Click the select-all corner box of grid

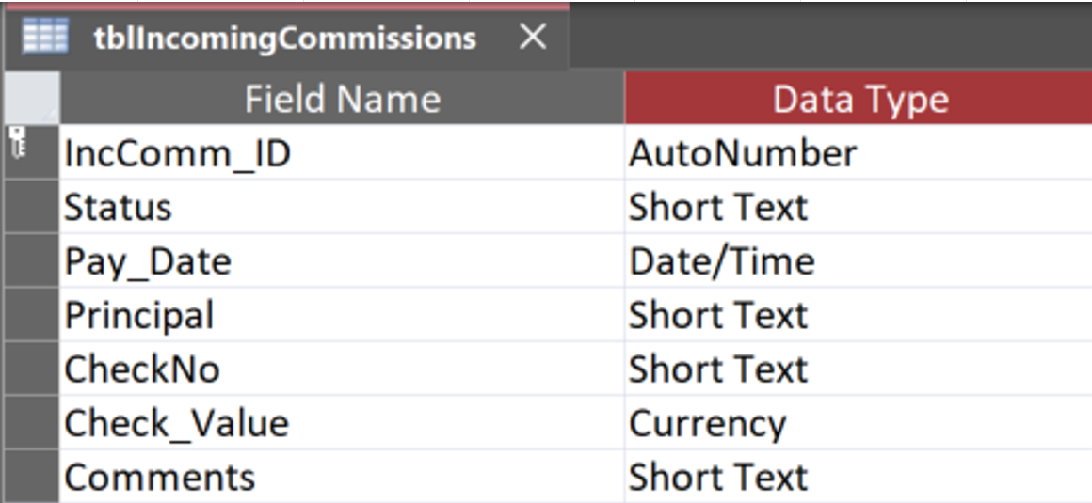[x=30, y=99]
